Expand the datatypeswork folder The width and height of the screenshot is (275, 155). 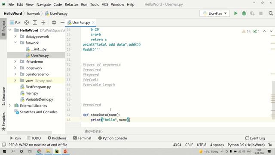[15, 36]
